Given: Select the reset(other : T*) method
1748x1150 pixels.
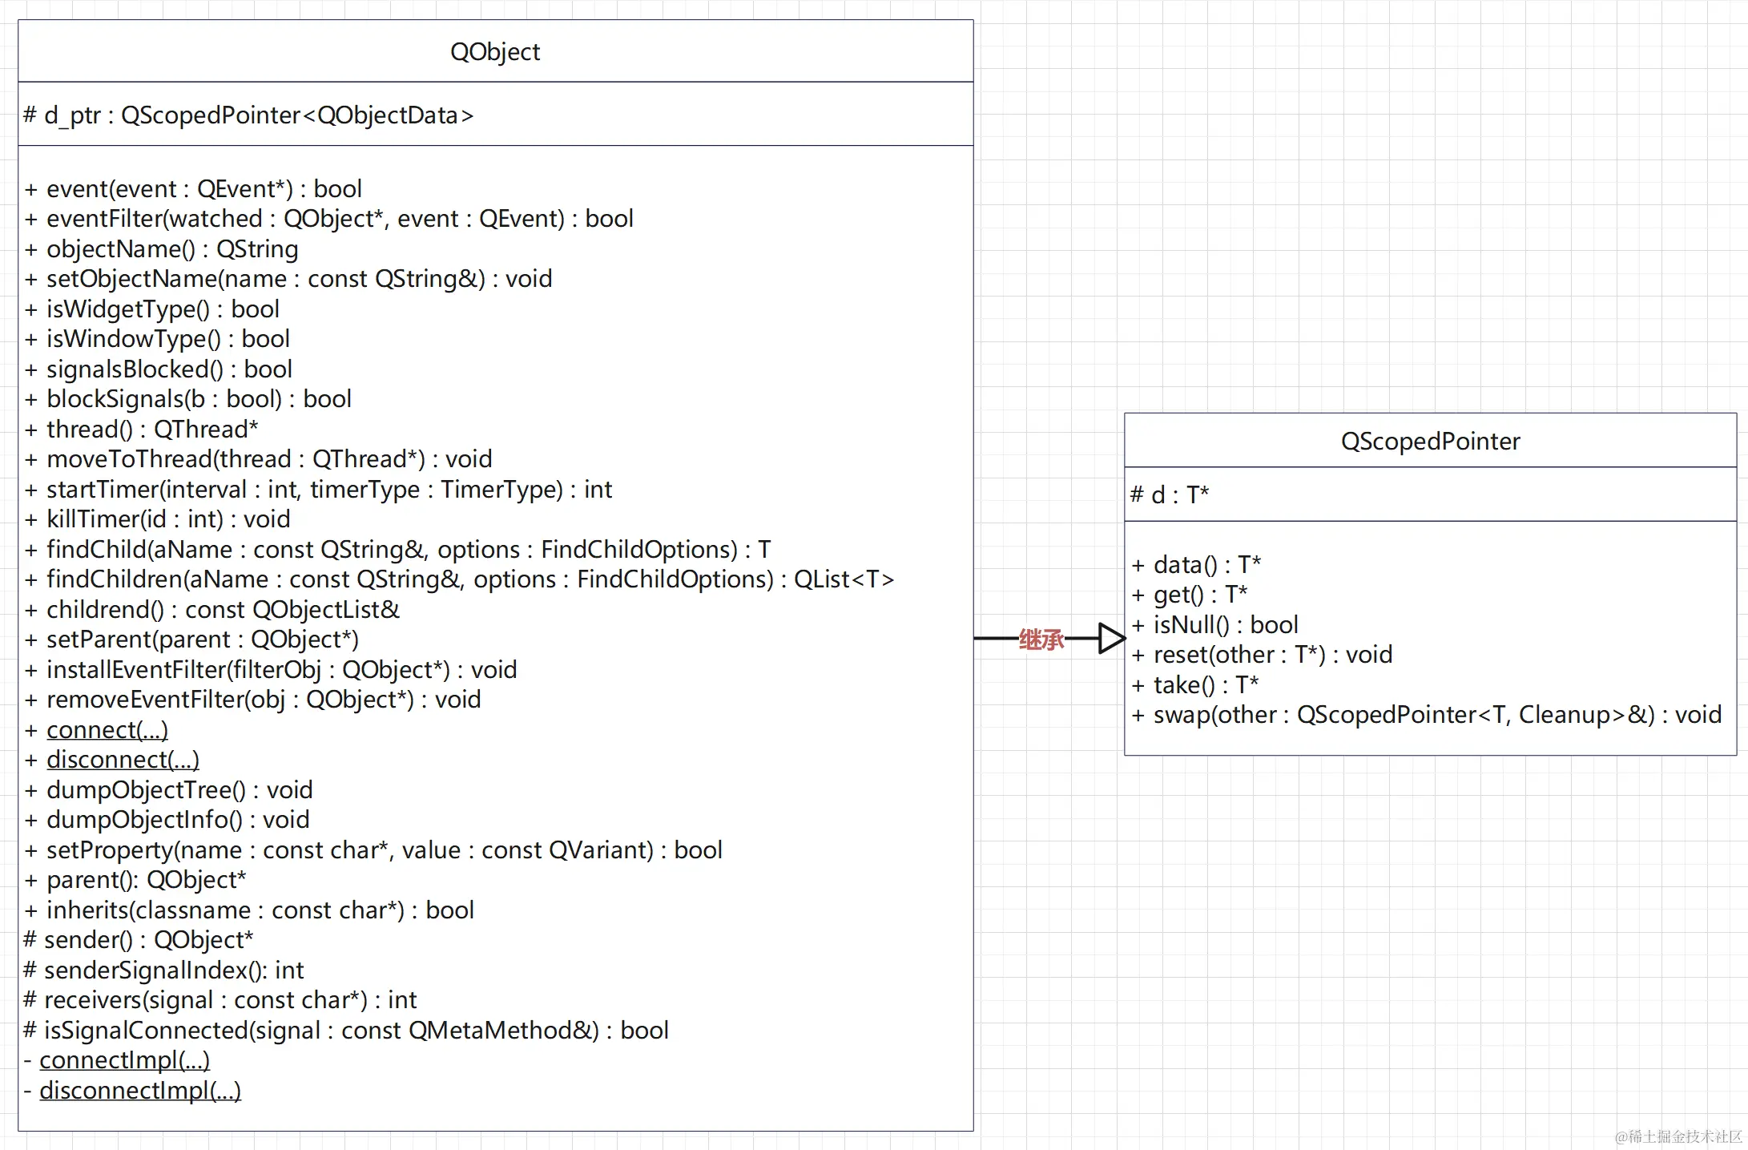Looking at the screenshot, I should [1262, 655].
